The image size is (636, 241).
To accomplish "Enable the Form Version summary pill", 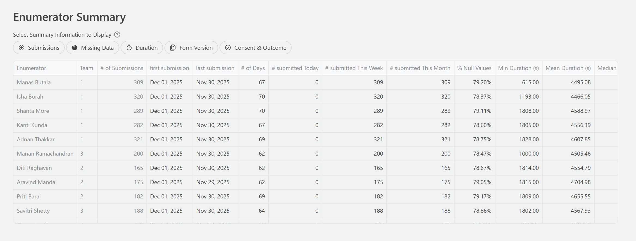I will (191, 48).
